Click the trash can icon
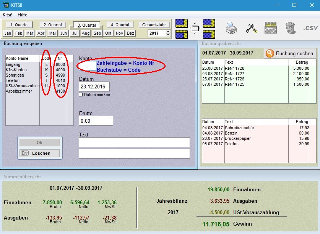Viewport: 320px width, 234px height. pos(290,28)
